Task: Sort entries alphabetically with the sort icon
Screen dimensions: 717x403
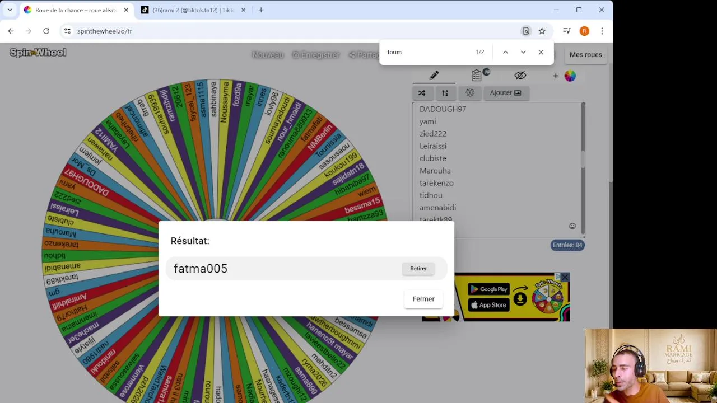Action: (x=445, y=93)
